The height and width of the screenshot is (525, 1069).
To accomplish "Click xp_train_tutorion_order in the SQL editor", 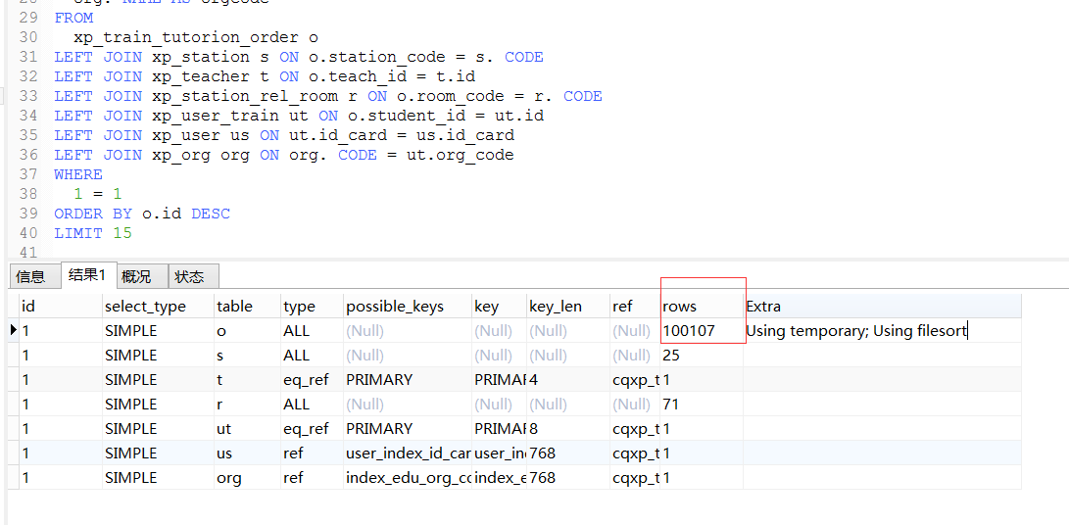I will tap(185, 37).
